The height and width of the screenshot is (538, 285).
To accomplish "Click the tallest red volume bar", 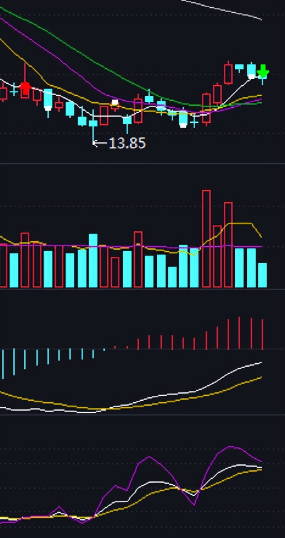I will (206, 239).
